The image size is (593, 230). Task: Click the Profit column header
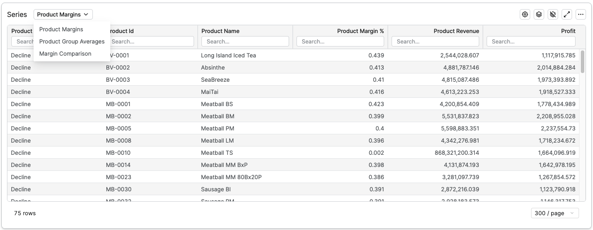click(x=568, y=31)
